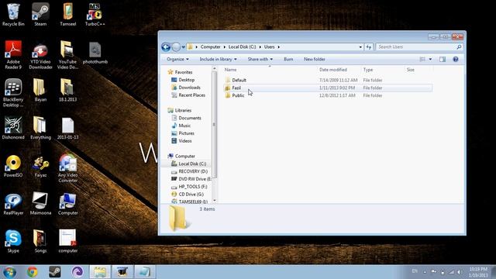The height and width of the screenshot is (279, 496).
Task: Click the Help question mark icon
Action: pos(456,59)
